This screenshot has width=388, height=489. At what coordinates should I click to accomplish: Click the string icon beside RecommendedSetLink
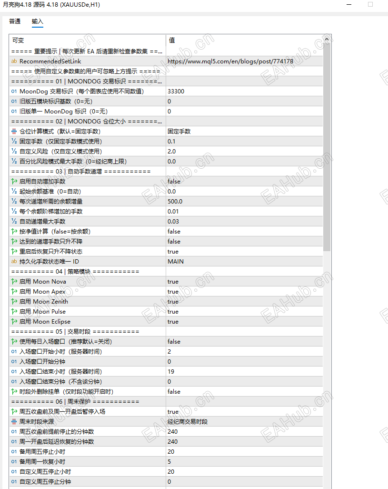[x=14, y=61]
